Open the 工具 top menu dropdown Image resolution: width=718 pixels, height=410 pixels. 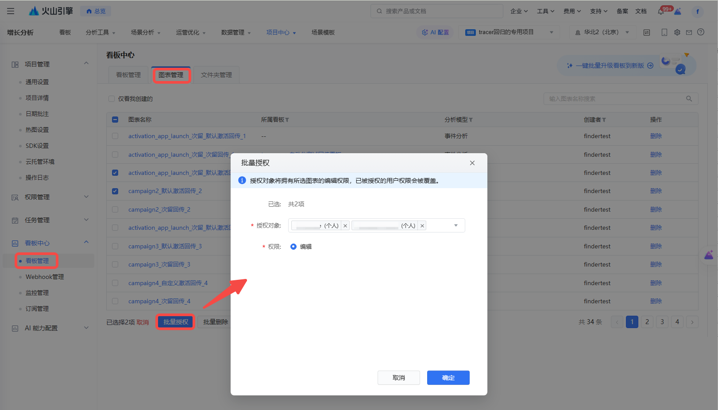tap(545, 11)
